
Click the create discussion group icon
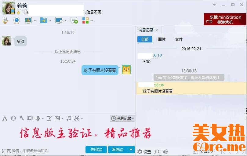pos(74,20)
